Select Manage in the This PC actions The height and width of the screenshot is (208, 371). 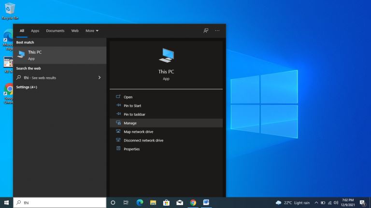coord(166,123)
